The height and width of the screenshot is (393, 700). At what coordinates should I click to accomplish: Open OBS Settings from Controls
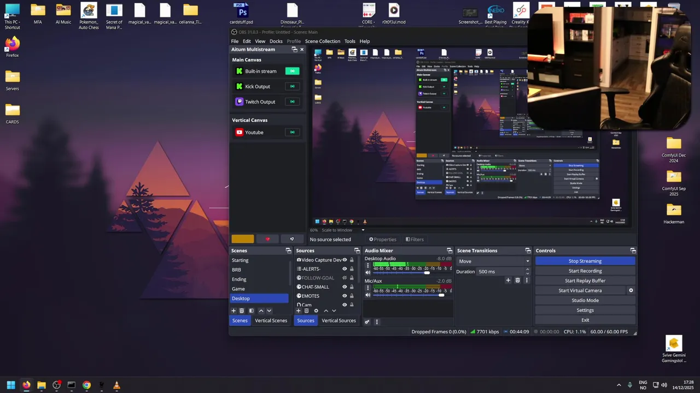click(585, 310)
